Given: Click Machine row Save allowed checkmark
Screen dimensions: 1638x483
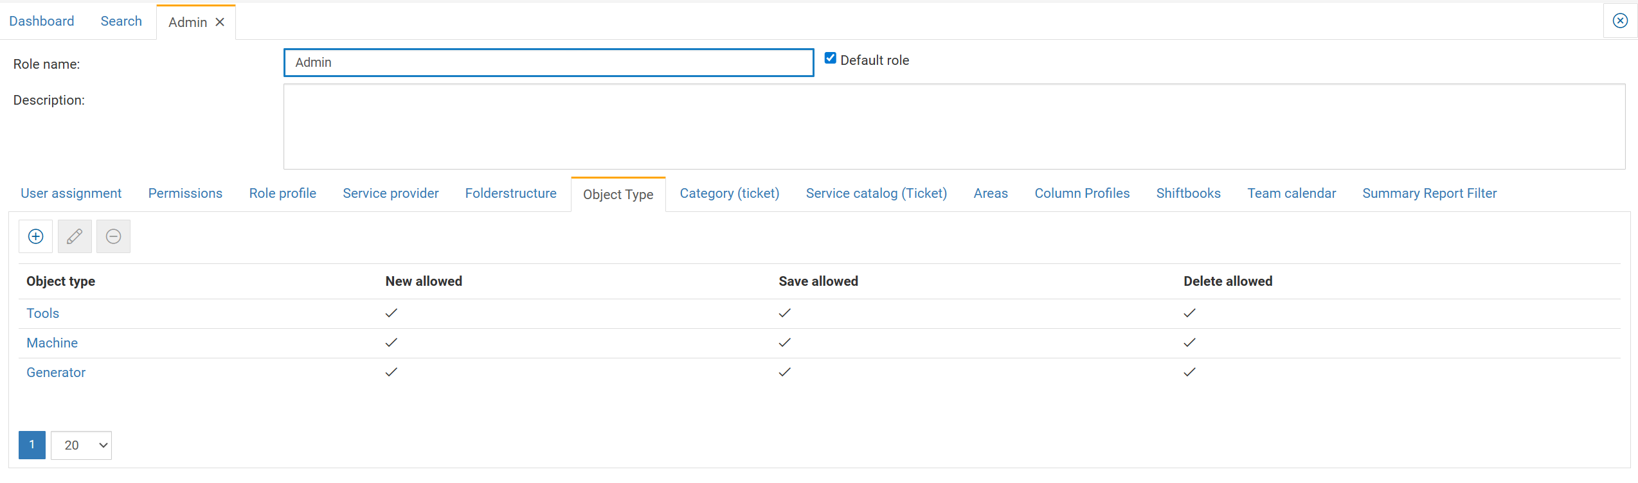Looking at the screenshot, I should tap(784, 343).
